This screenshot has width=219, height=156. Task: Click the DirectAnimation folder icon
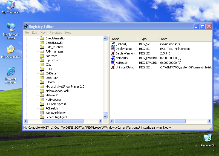coord(42,38)
